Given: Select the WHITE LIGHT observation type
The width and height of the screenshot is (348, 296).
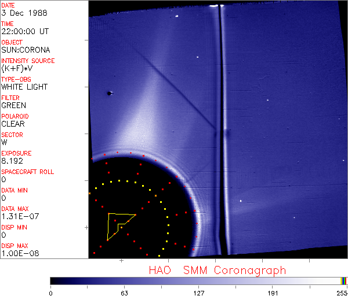Looking at the screenshot, I should point(24,87).
